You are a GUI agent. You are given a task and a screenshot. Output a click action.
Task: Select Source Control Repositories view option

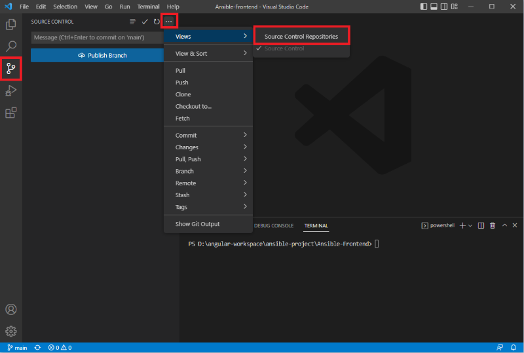[x=301, y=37]
